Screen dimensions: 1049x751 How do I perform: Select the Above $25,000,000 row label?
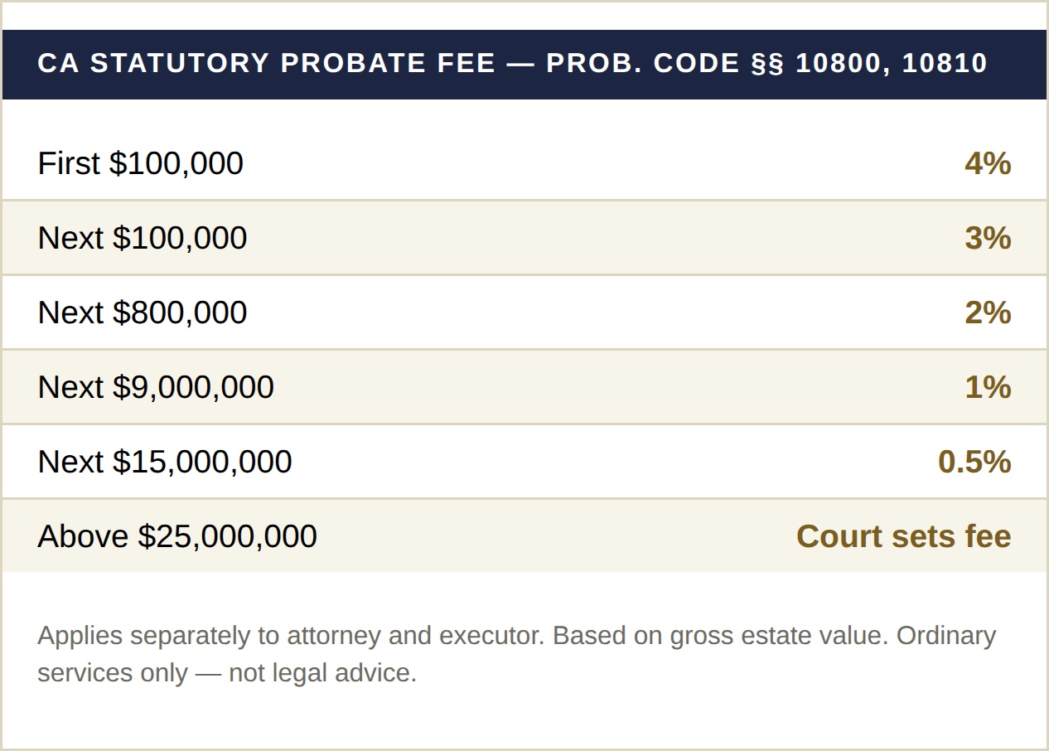click(177, 536)
